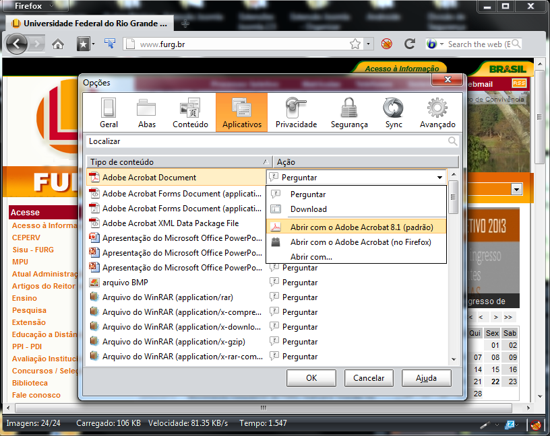Click the pointer icon left of the address bar
Image resolution: width=550 pixels, height=436 pixels.
pyautogui.click(x=109, y=44)
